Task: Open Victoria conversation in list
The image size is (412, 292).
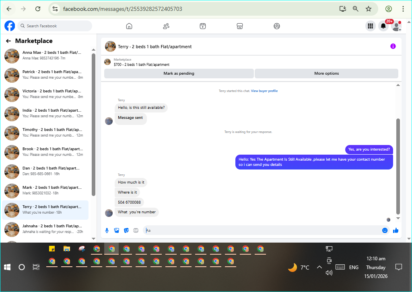Action: 45,94
